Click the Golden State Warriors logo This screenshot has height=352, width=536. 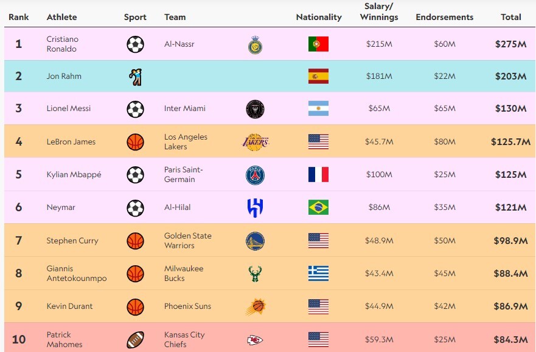click(255, 241)
